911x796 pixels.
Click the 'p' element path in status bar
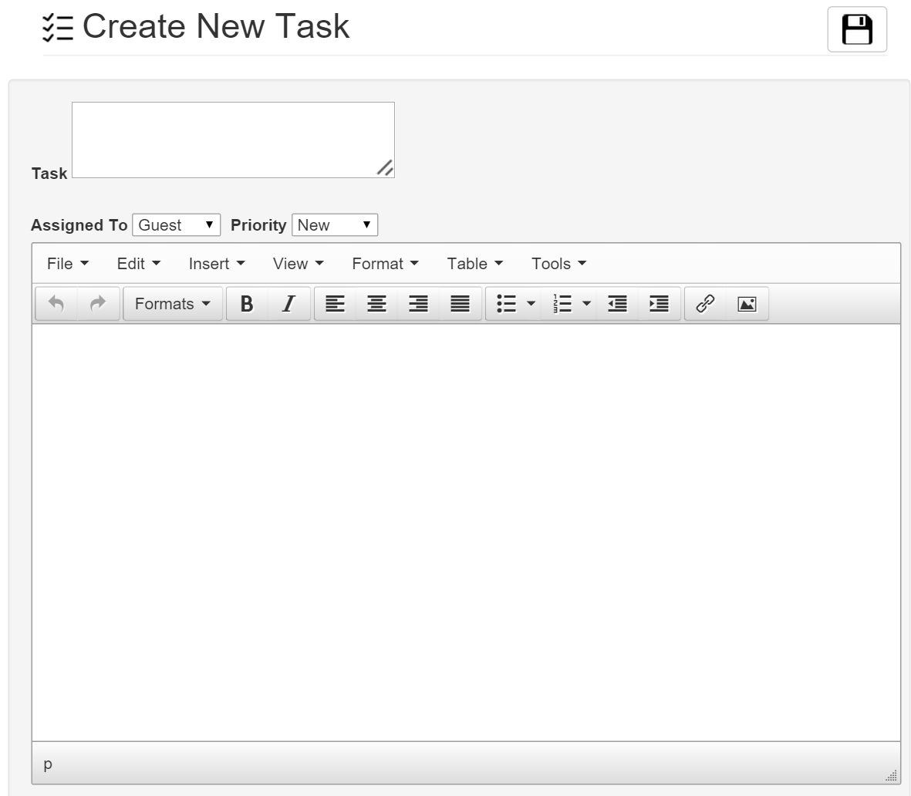(48, 764)
